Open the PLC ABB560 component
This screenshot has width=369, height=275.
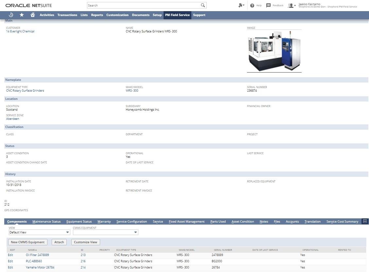point(34,261)
